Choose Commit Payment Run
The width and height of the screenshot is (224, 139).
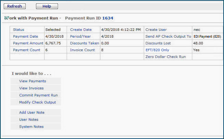pyautogui.click(x=38, y=95)
